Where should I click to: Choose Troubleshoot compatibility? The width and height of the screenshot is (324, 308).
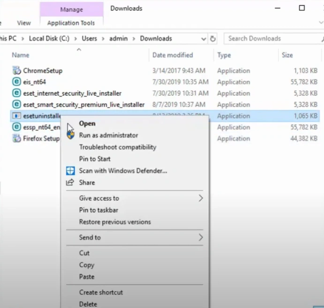(118, 147)
